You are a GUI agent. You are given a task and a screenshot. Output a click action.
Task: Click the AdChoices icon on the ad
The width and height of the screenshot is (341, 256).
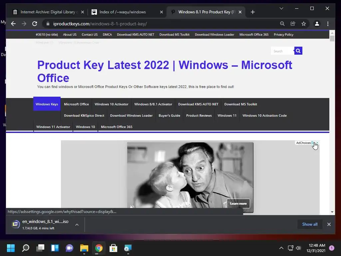(313, 143)
